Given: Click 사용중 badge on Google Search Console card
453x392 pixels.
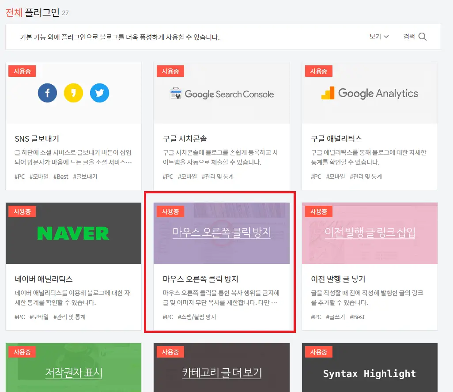Looking at the screenshot, I should point(170,71).
